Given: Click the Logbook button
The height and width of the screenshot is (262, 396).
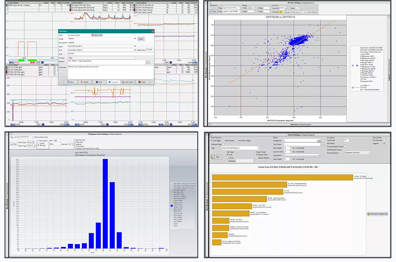Looking at the screenshot, I should pyautogui.click(x=113, y=82).
